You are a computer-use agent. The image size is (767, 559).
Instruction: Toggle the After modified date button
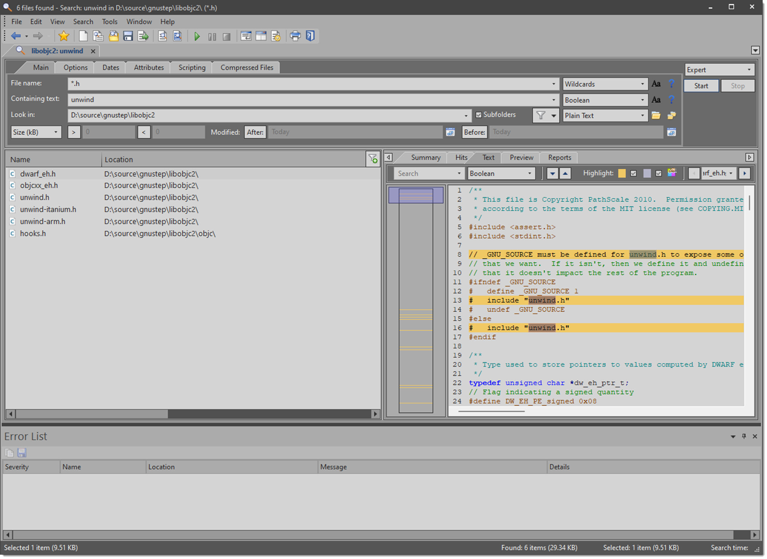click(255, 132)
